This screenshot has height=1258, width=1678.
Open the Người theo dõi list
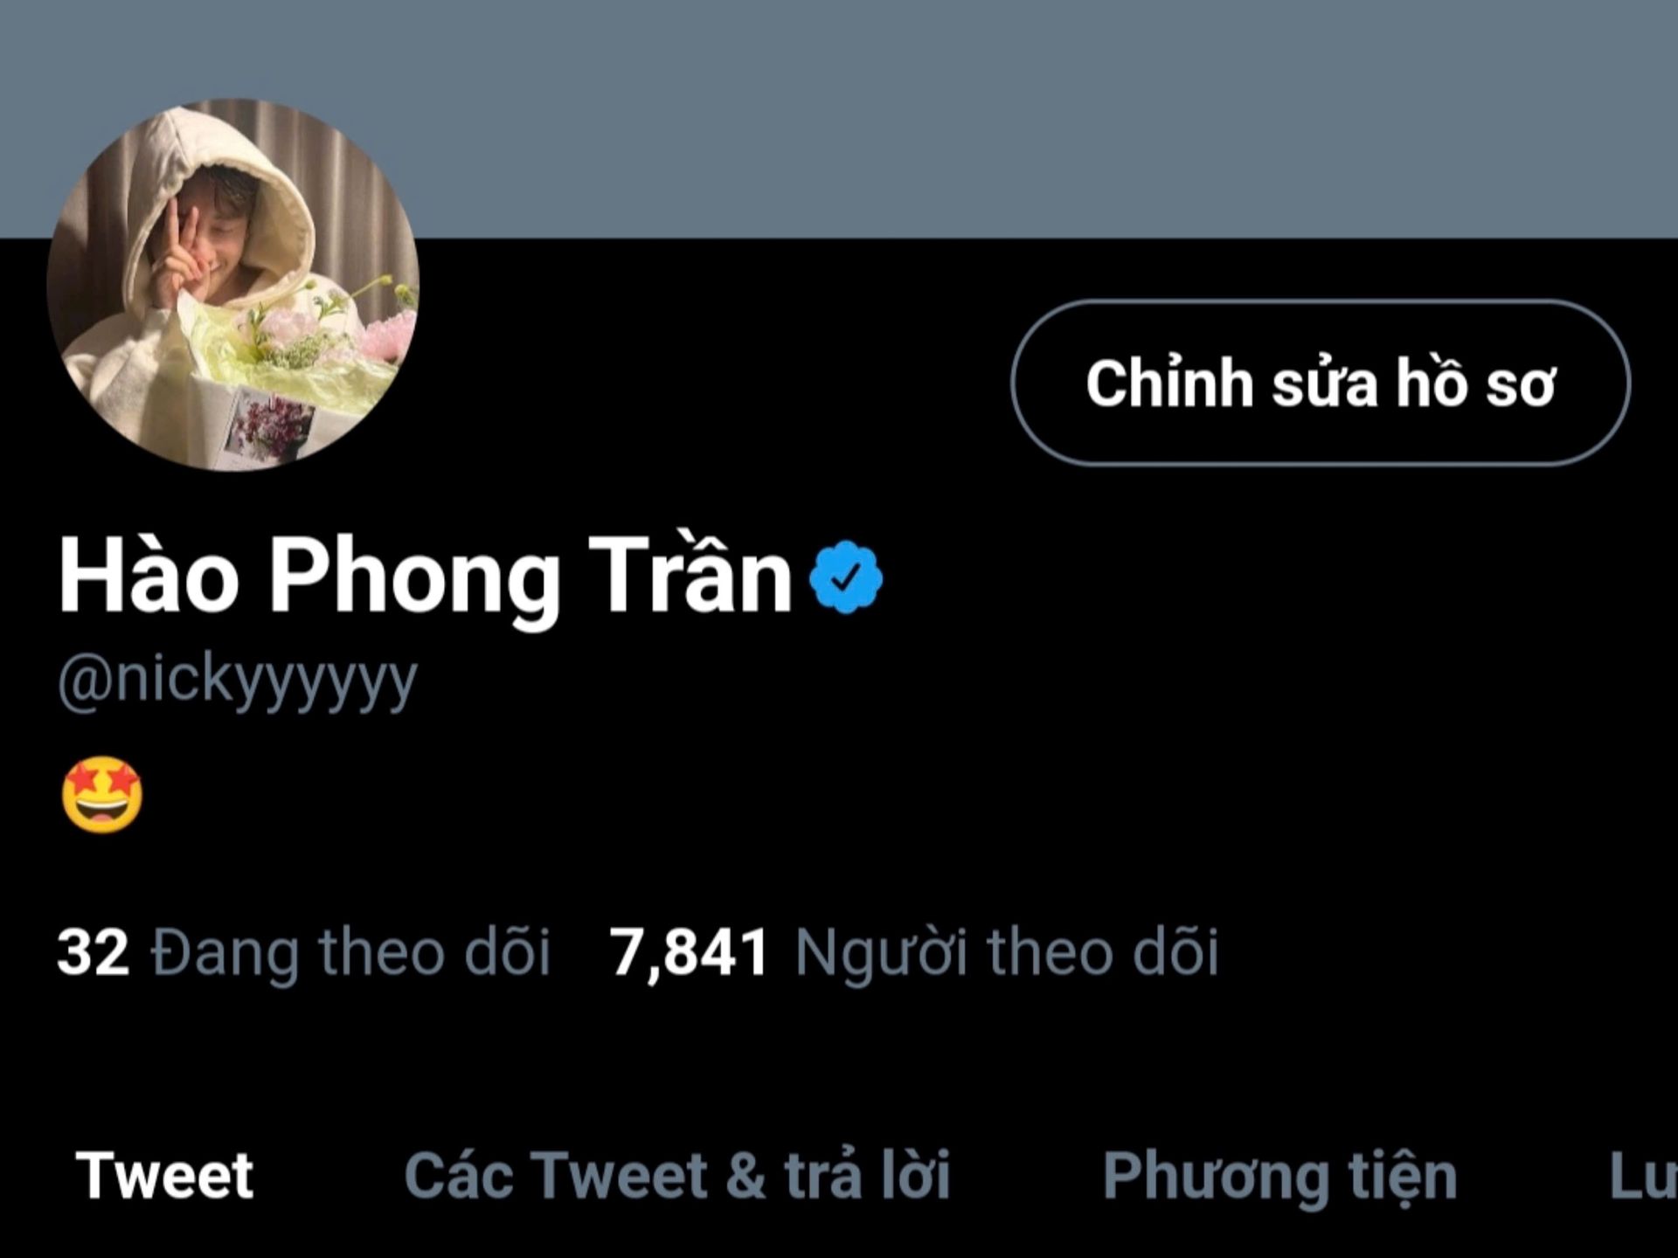pos(1007,952)
